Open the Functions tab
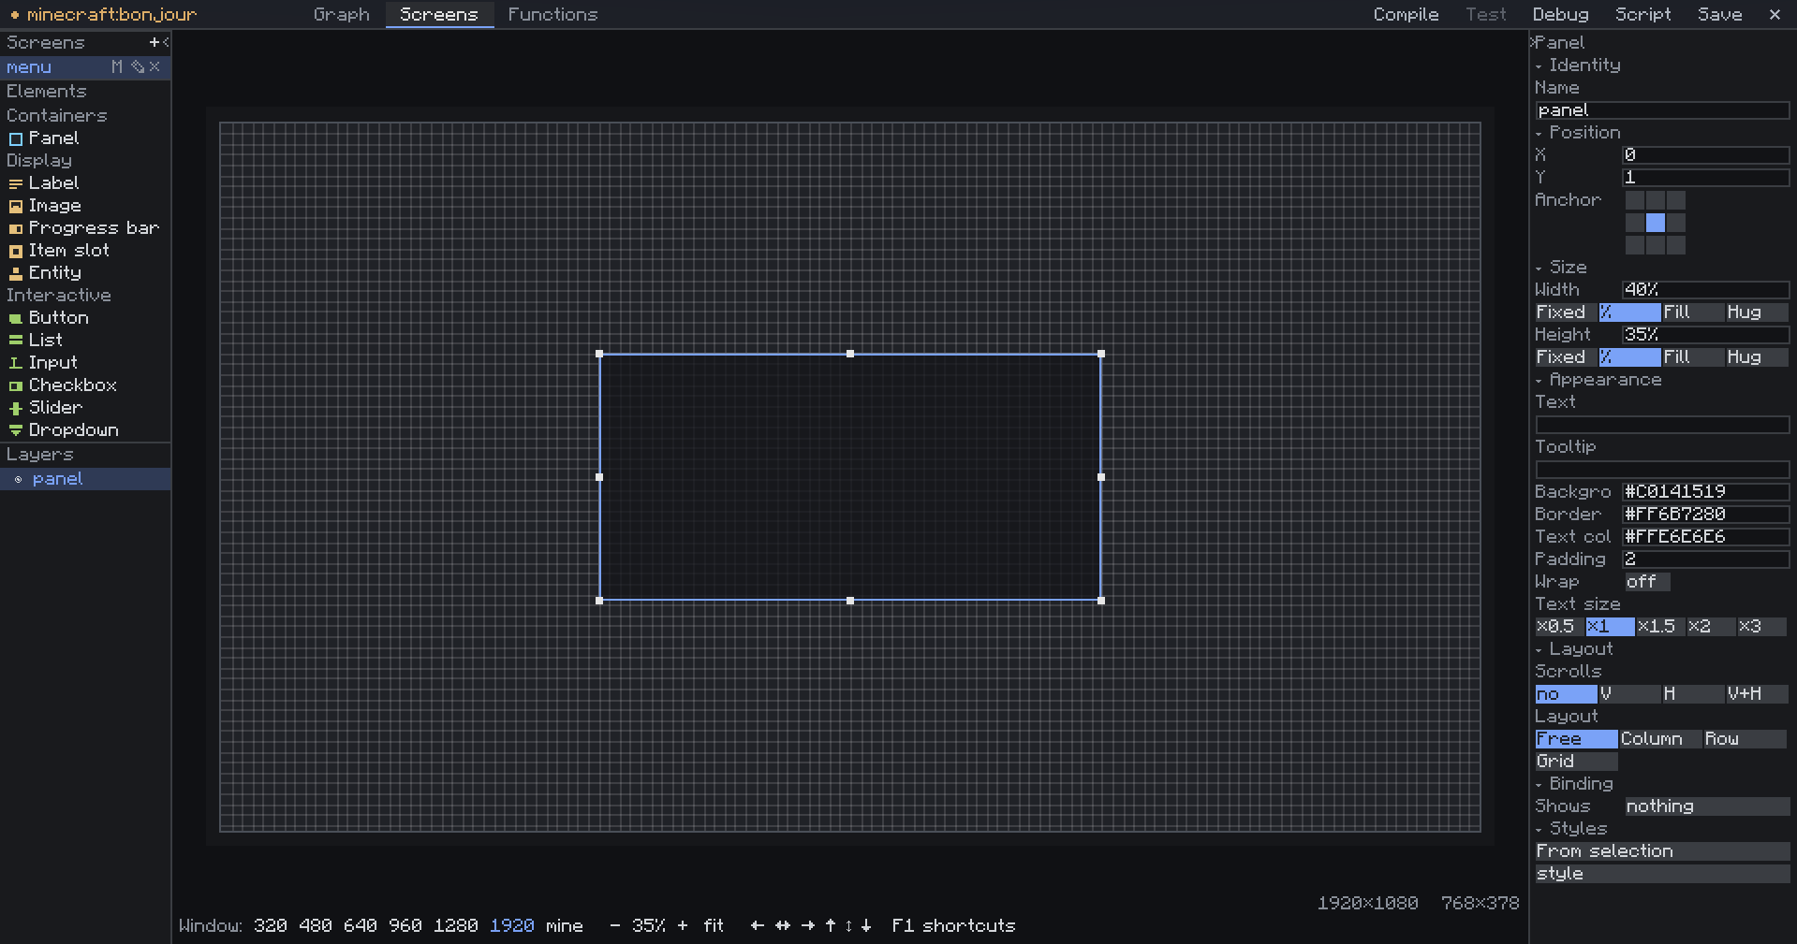This screenshot has width=1797, height=944. [x=552, y=14]
